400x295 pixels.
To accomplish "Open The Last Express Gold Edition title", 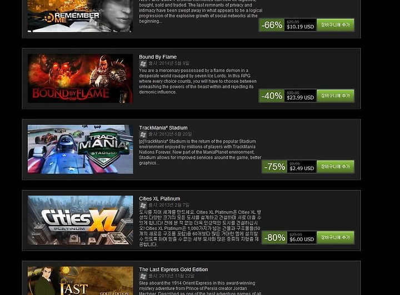I will [173, 269].
